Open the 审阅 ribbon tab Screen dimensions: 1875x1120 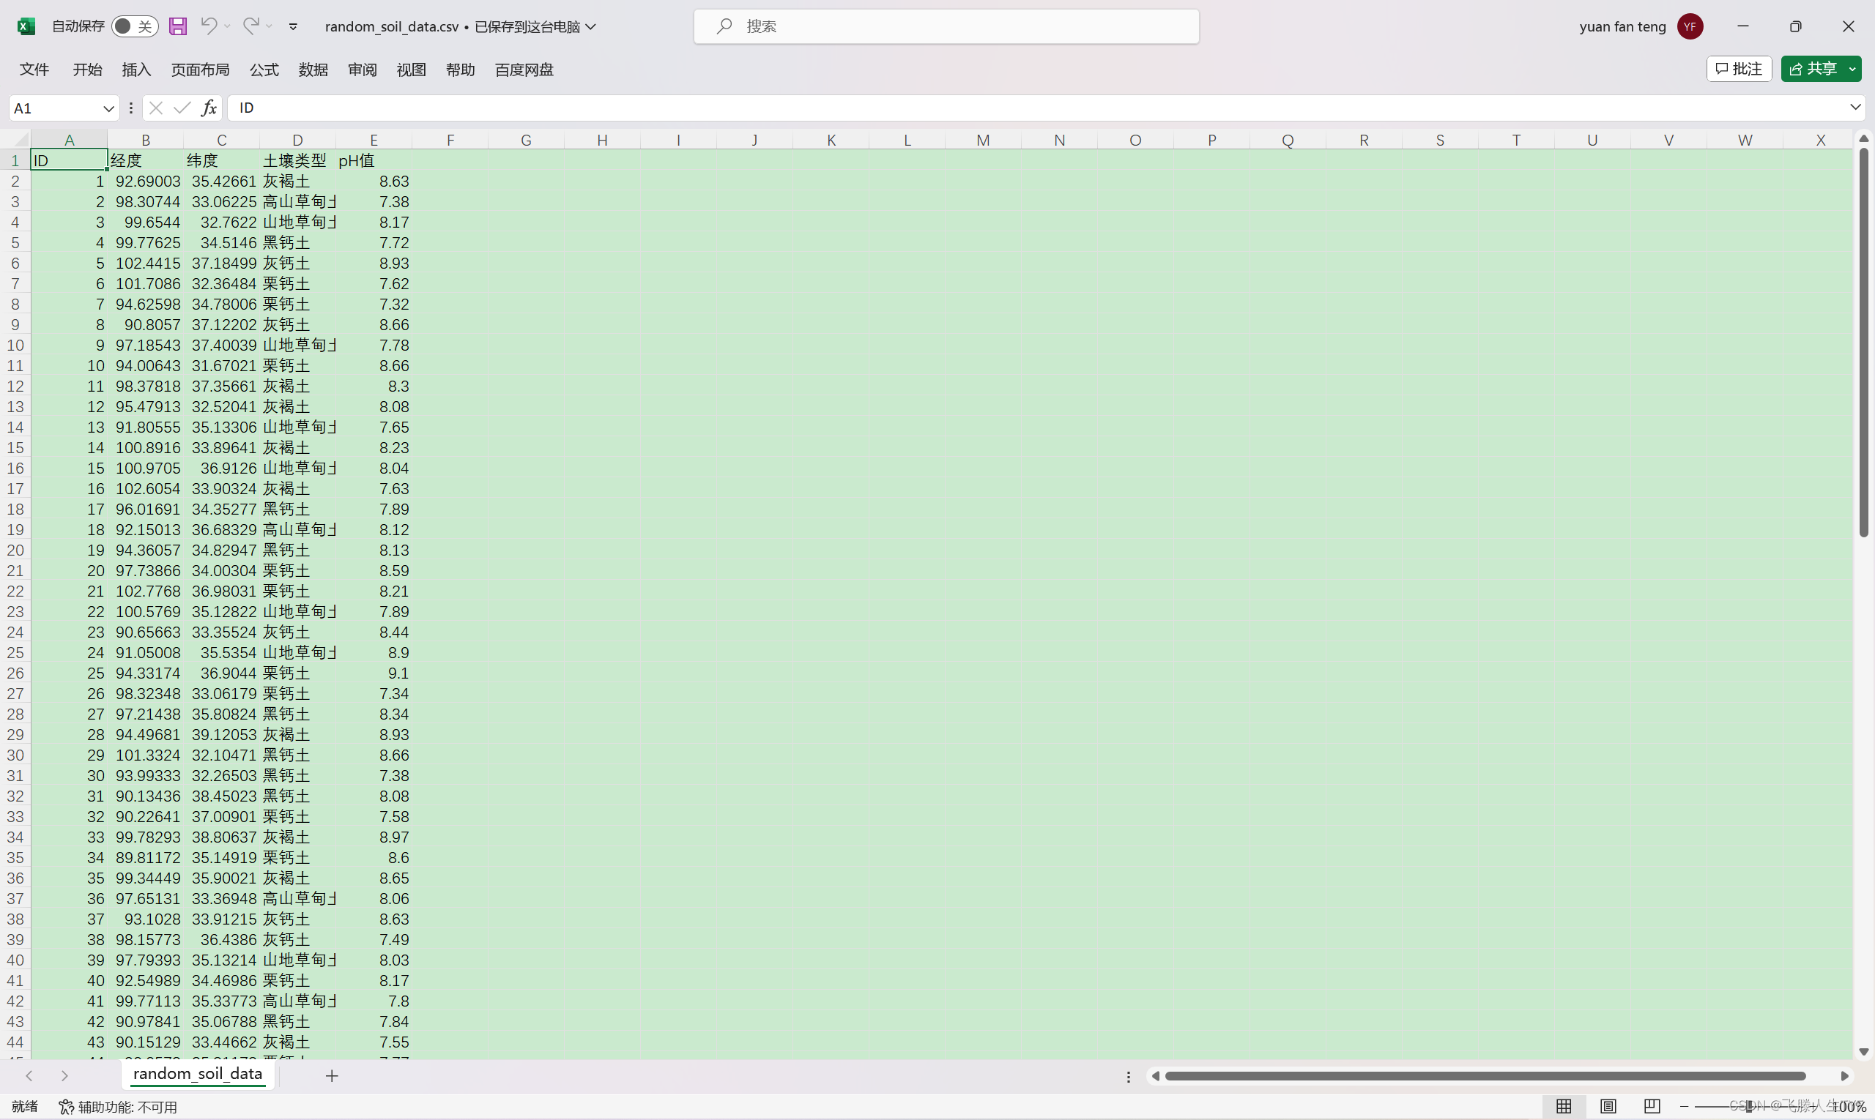coord(363,70)
